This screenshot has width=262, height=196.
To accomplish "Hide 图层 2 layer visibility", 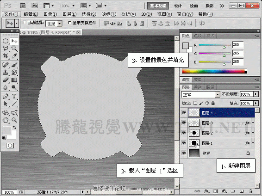I will coord(184,133).
